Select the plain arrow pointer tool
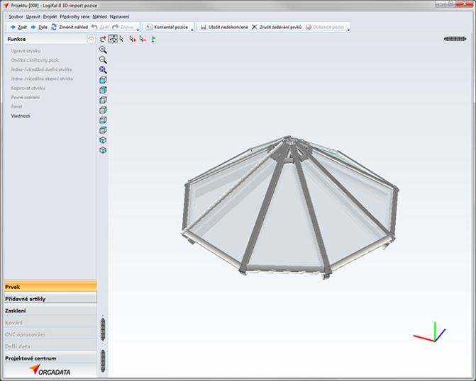The image size is (476, 381). (122, 39)
